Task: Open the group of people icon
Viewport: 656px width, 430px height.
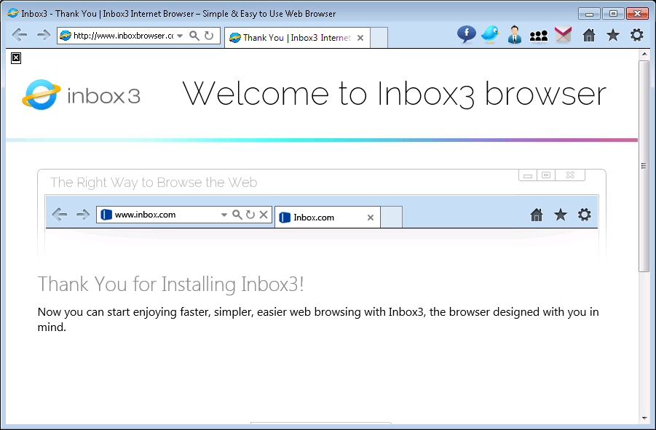Action: (539, 35)
